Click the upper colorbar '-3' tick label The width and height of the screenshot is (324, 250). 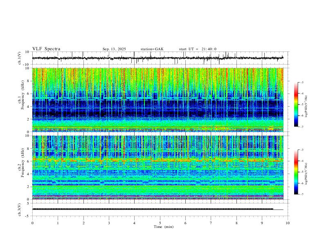302,82
